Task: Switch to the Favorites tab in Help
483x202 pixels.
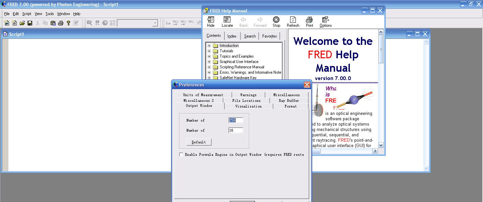Action: (270, 36)
